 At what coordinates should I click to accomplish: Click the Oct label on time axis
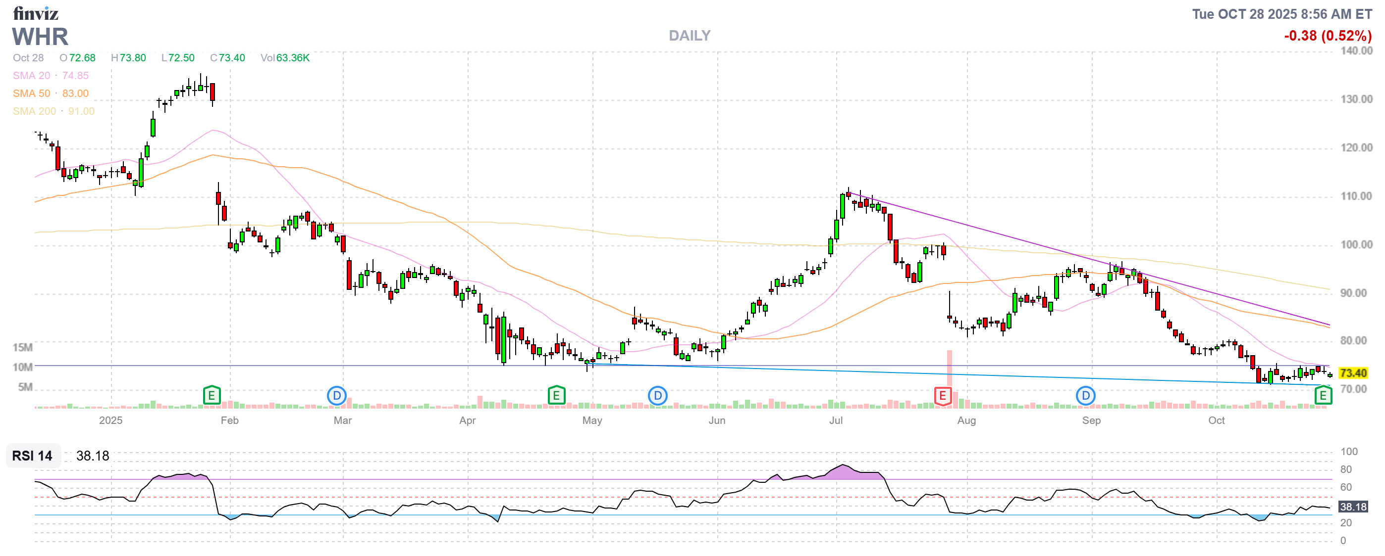1216,420
